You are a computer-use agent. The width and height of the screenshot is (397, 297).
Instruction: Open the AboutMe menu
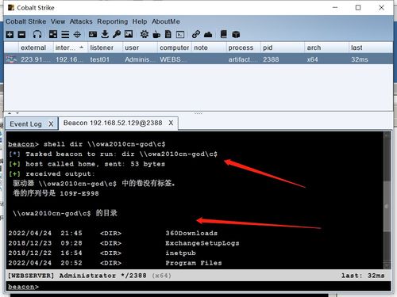pyautogui.click(x=166, y=21)
